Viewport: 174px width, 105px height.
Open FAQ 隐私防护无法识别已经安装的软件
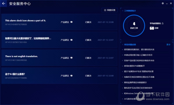coord(138,88)
